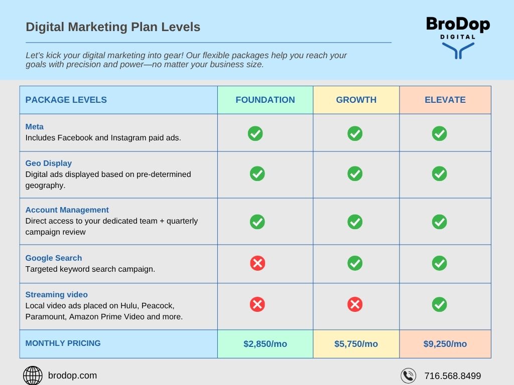This screenshot has height=385, width=514.
Task: Click the red X for Growth Streaming video
Action: (x=355, y=304)
